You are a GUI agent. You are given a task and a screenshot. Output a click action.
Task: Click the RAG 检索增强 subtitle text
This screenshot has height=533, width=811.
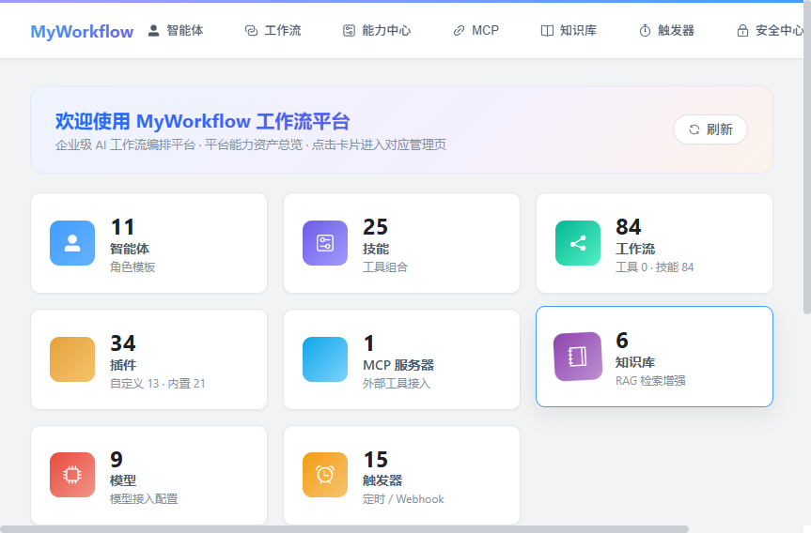coord(650,381)
